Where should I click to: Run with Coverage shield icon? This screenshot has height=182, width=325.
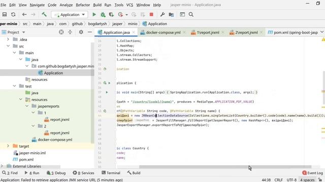coord(111,15)
